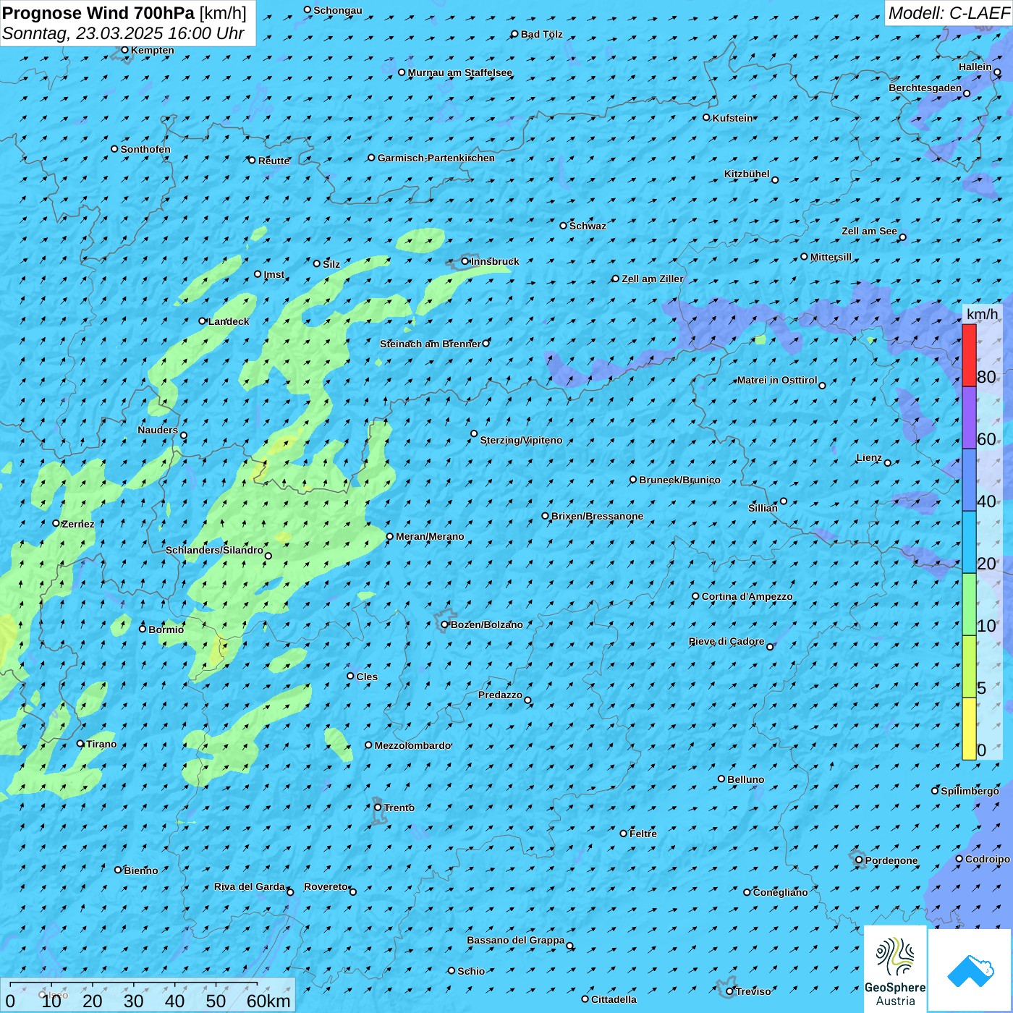Click the Bruneck/Brunico marker
The image size is (1013, 1013).
(x=633, y=479)
